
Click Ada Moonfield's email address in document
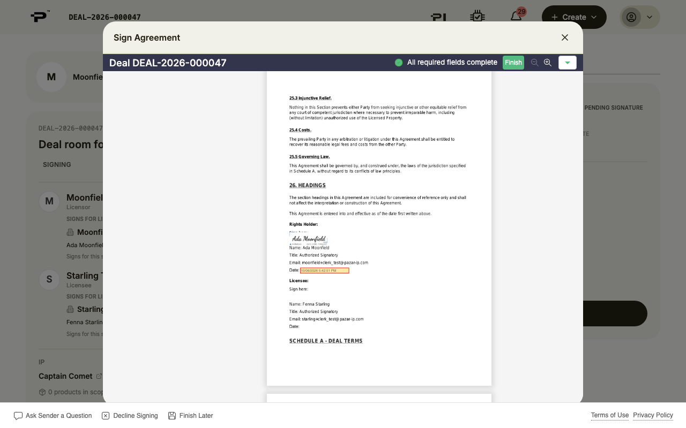click(x=335, y=263)
